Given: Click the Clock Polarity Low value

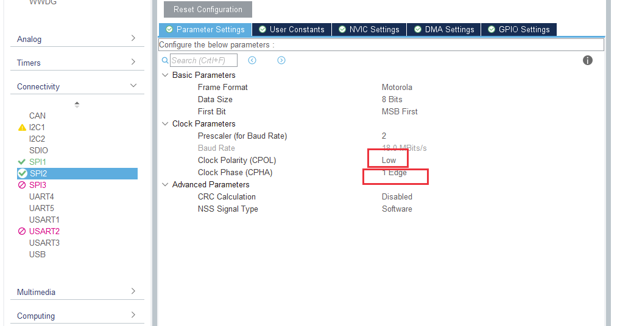Looking at the screenshot, I should (x=389, y=160).
